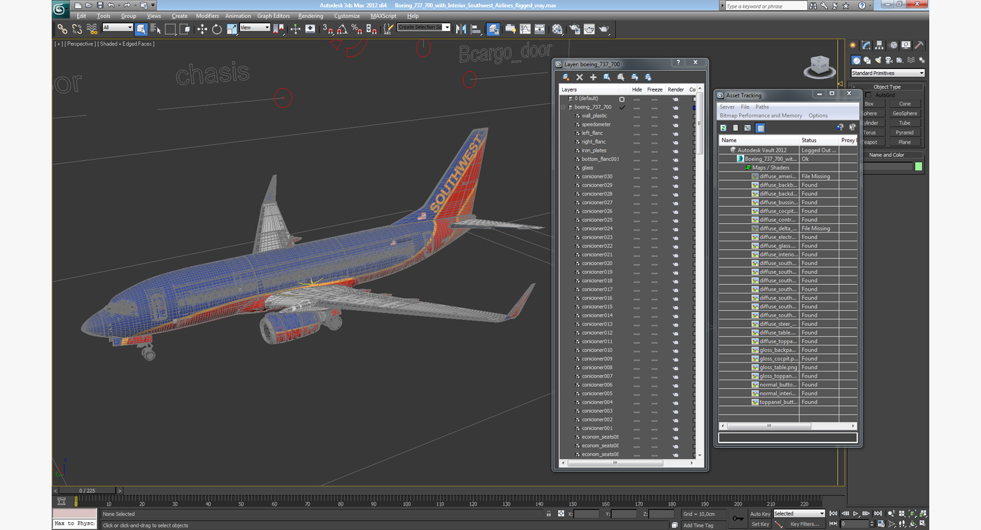This screenshot has width=981, height=530.
Task: Click the GeoSphere primitive button
Action: click(905, 113)
